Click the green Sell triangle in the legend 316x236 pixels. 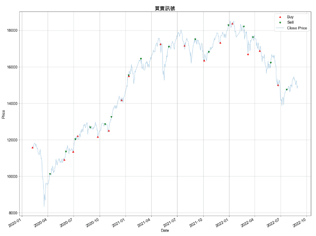(280, 23)
